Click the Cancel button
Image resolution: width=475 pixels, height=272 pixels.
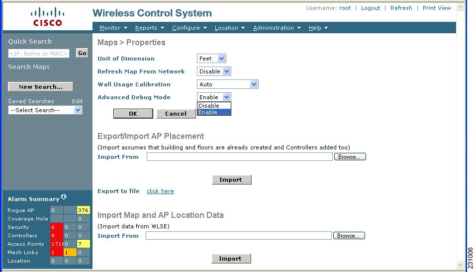tap(176, 114)
